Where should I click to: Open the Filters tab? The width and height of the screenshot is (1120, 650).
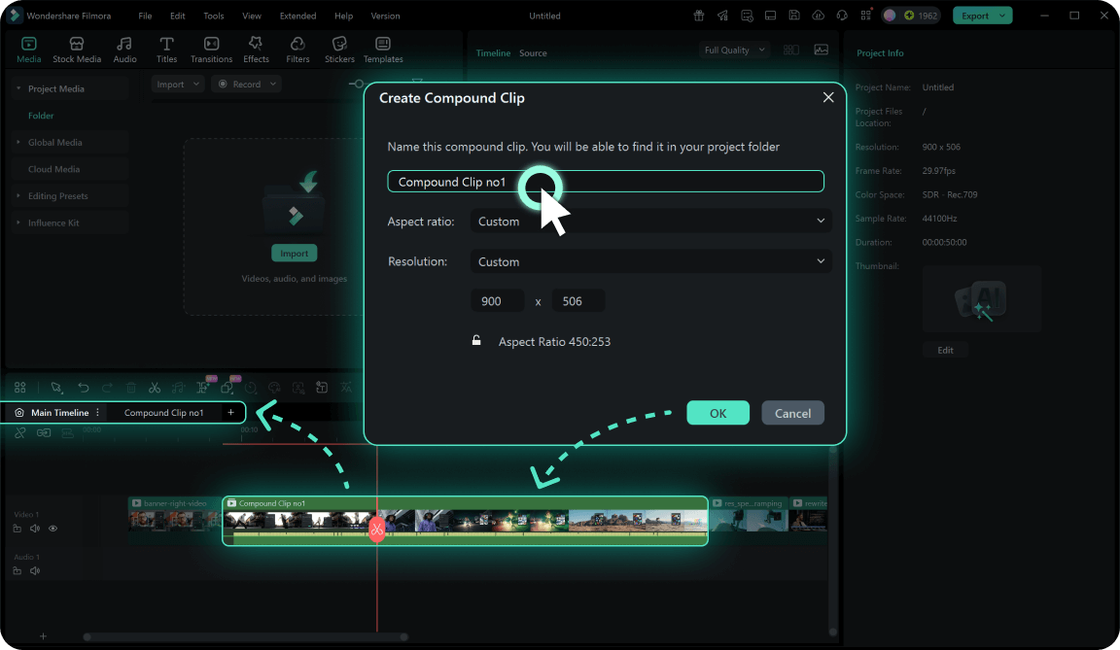pyautogui.click(x=297, y=50)
